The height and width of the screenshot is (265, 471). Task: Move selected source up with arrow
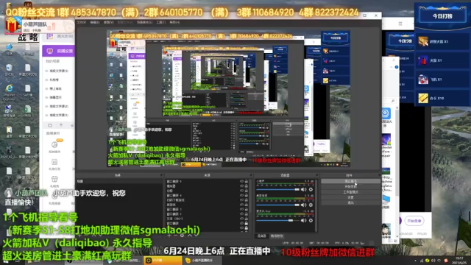click(190, 236)
